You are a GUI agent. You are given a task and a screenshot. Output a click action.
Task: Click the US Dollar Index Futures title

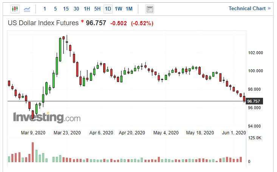point(43,23)
